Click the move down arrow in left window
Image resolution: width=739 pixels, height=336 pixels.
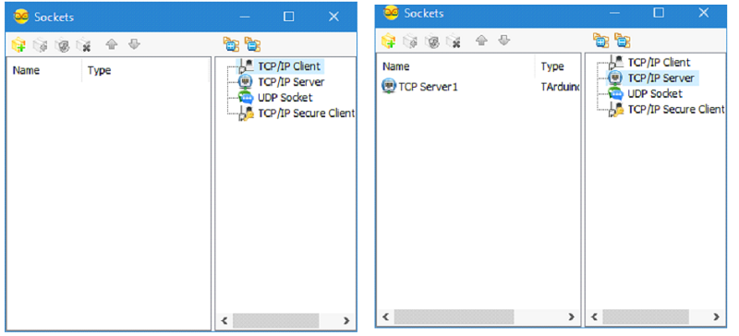(135, 44)
